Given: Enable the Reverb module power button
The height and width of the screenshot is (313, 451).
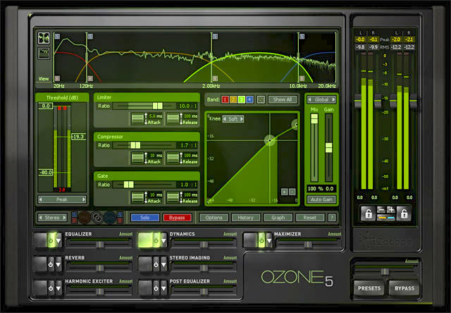Looking at the screenshot, I should (x=51, y=265).
